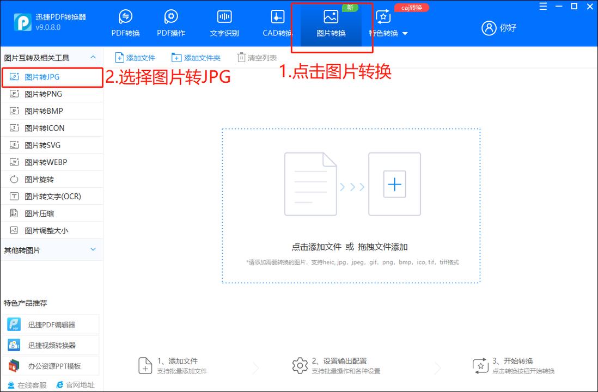Click step 2 gear settings icon
Image resolution: width=598 pixels, height=392 pixels.
pos(300,366)
